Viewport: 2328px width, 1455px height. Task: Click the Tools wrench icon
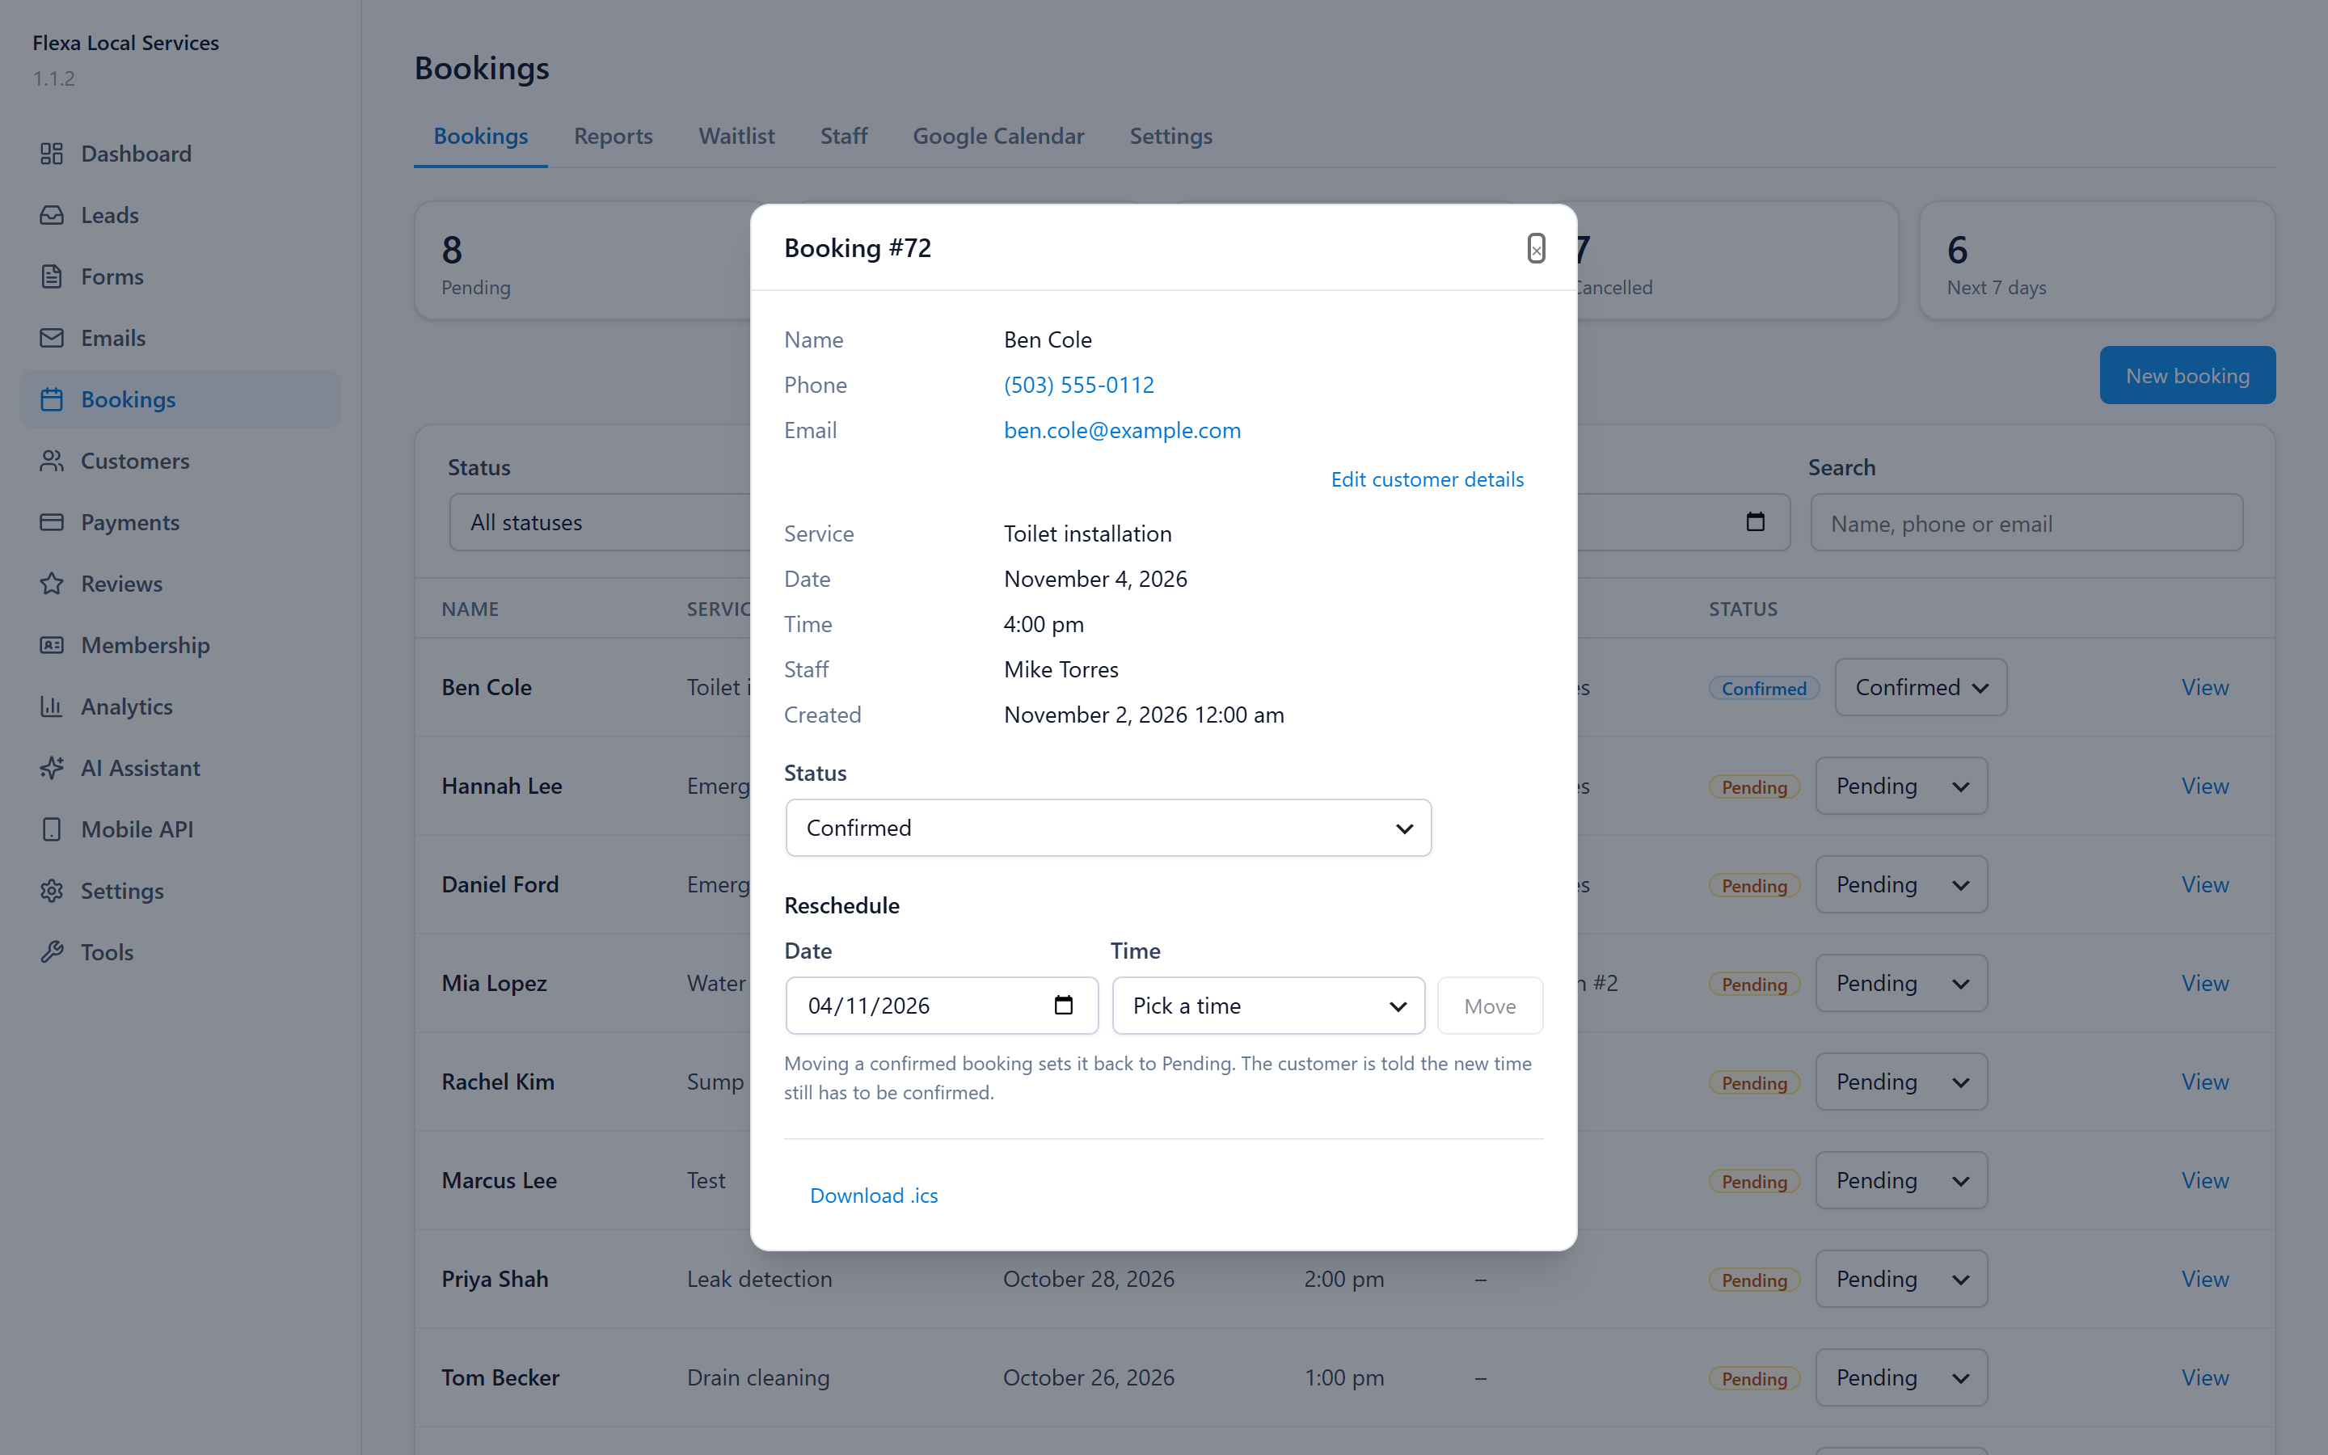(52, 953)
